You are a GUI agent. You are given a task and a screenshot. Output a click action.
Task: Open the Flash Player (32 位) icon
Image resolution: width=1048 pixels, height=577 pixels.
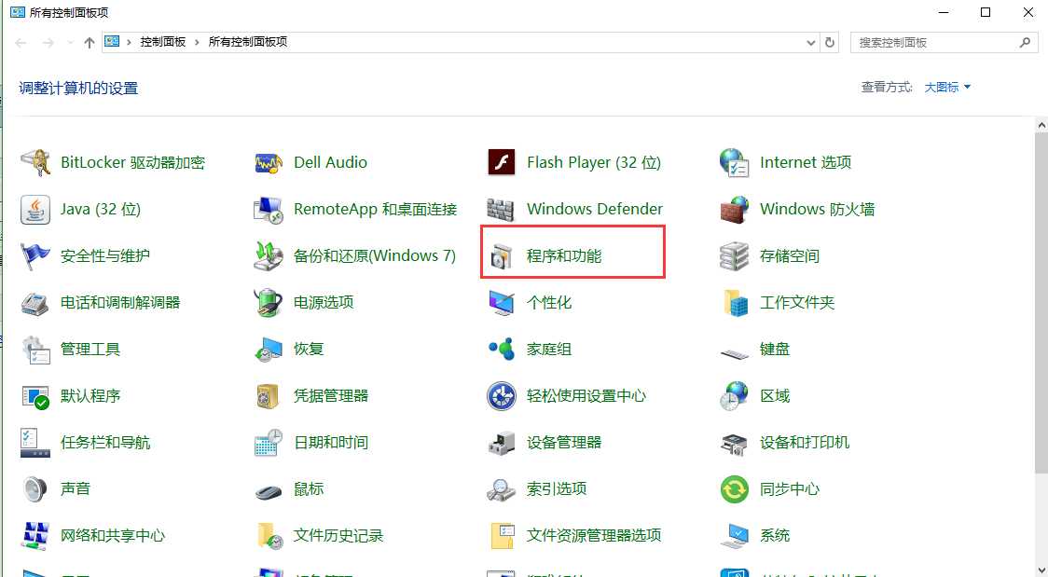click(x=502, y=162)
